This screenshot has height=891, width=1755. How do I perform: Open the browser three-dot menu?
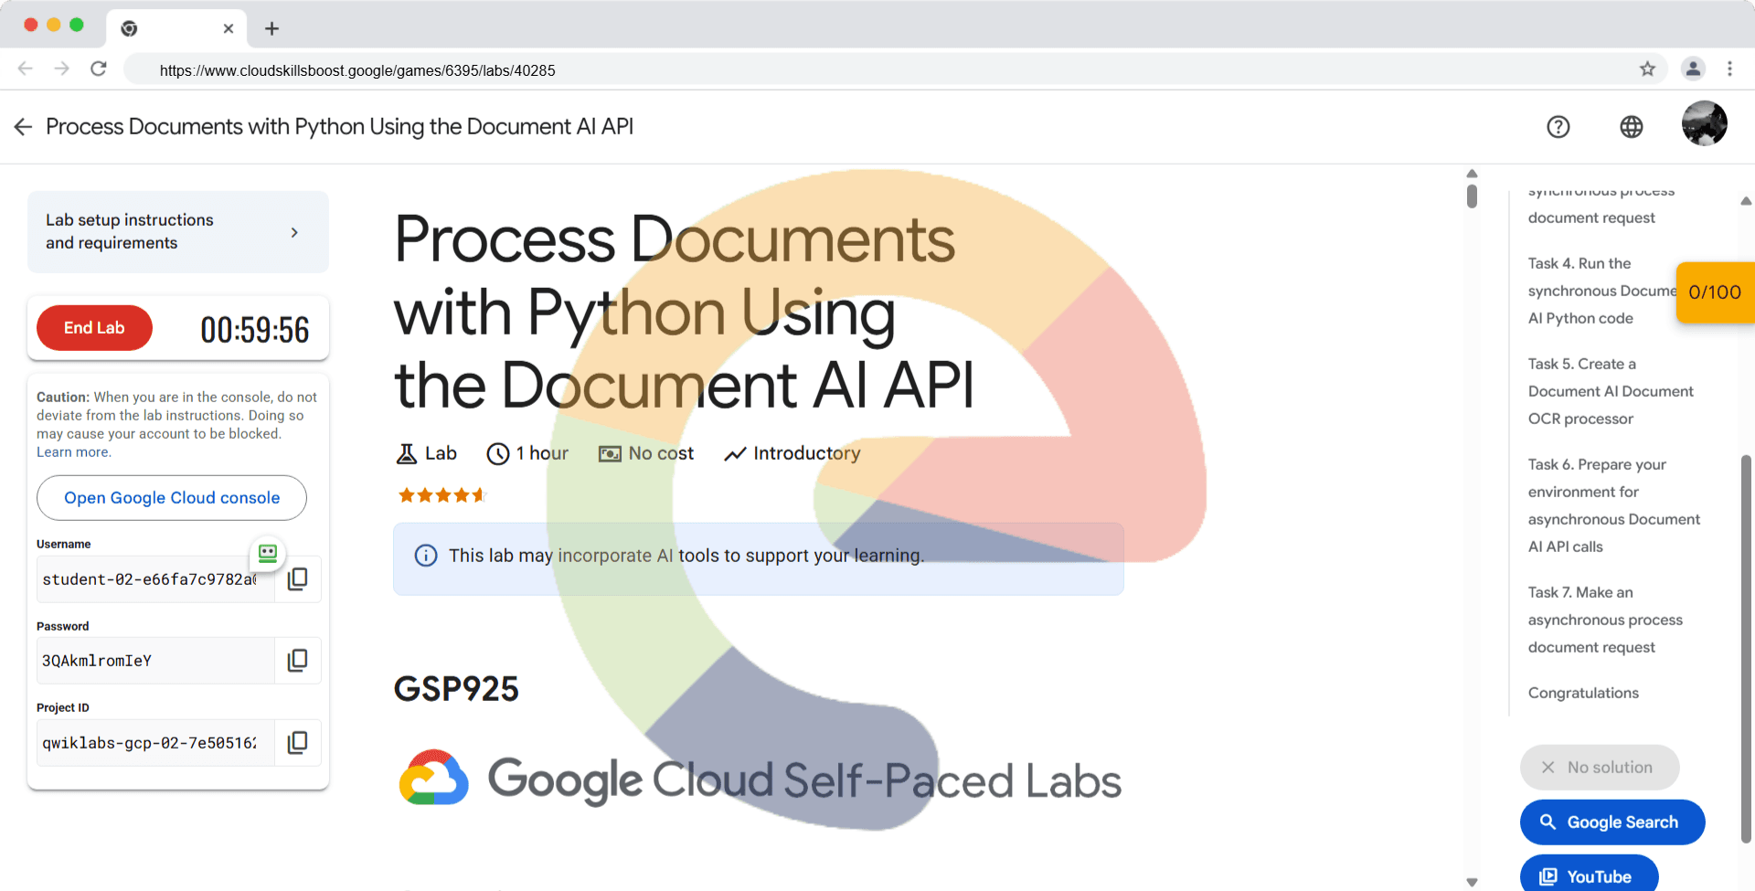[x=1729, y=69]
